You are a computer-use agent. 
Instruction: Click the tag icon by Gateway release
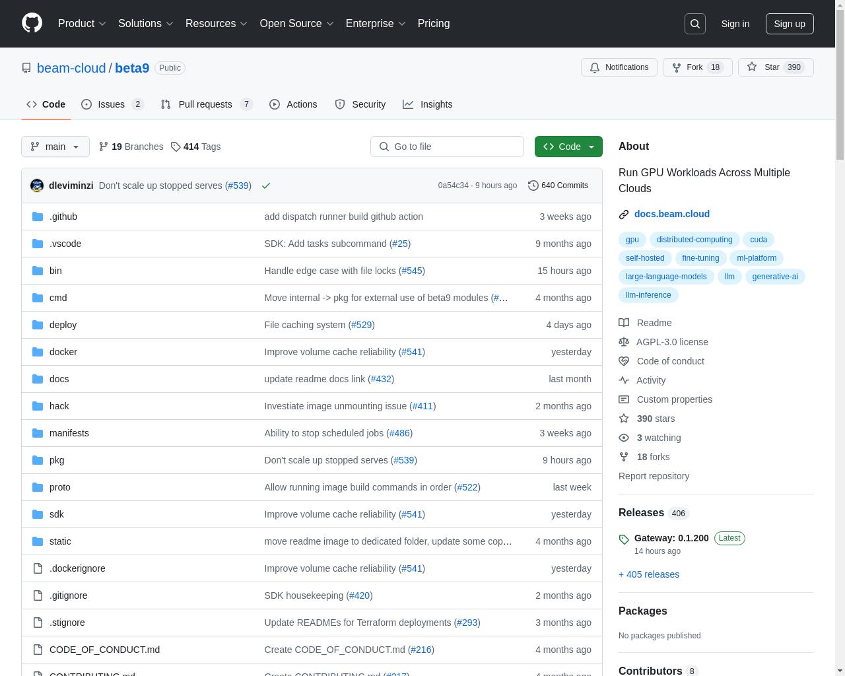pyautogui.click(x=624, y=539)
